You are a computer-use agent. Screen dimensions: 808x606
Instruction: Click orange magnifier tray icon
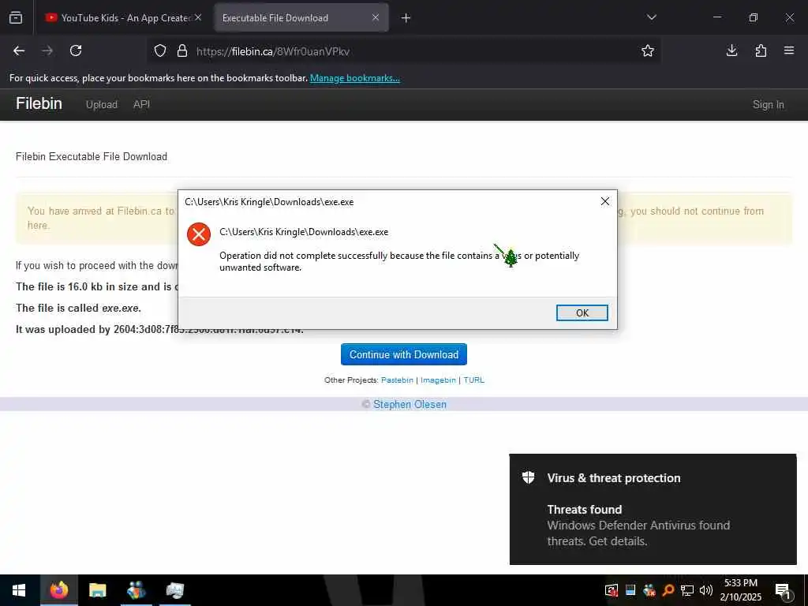point(668,590)
